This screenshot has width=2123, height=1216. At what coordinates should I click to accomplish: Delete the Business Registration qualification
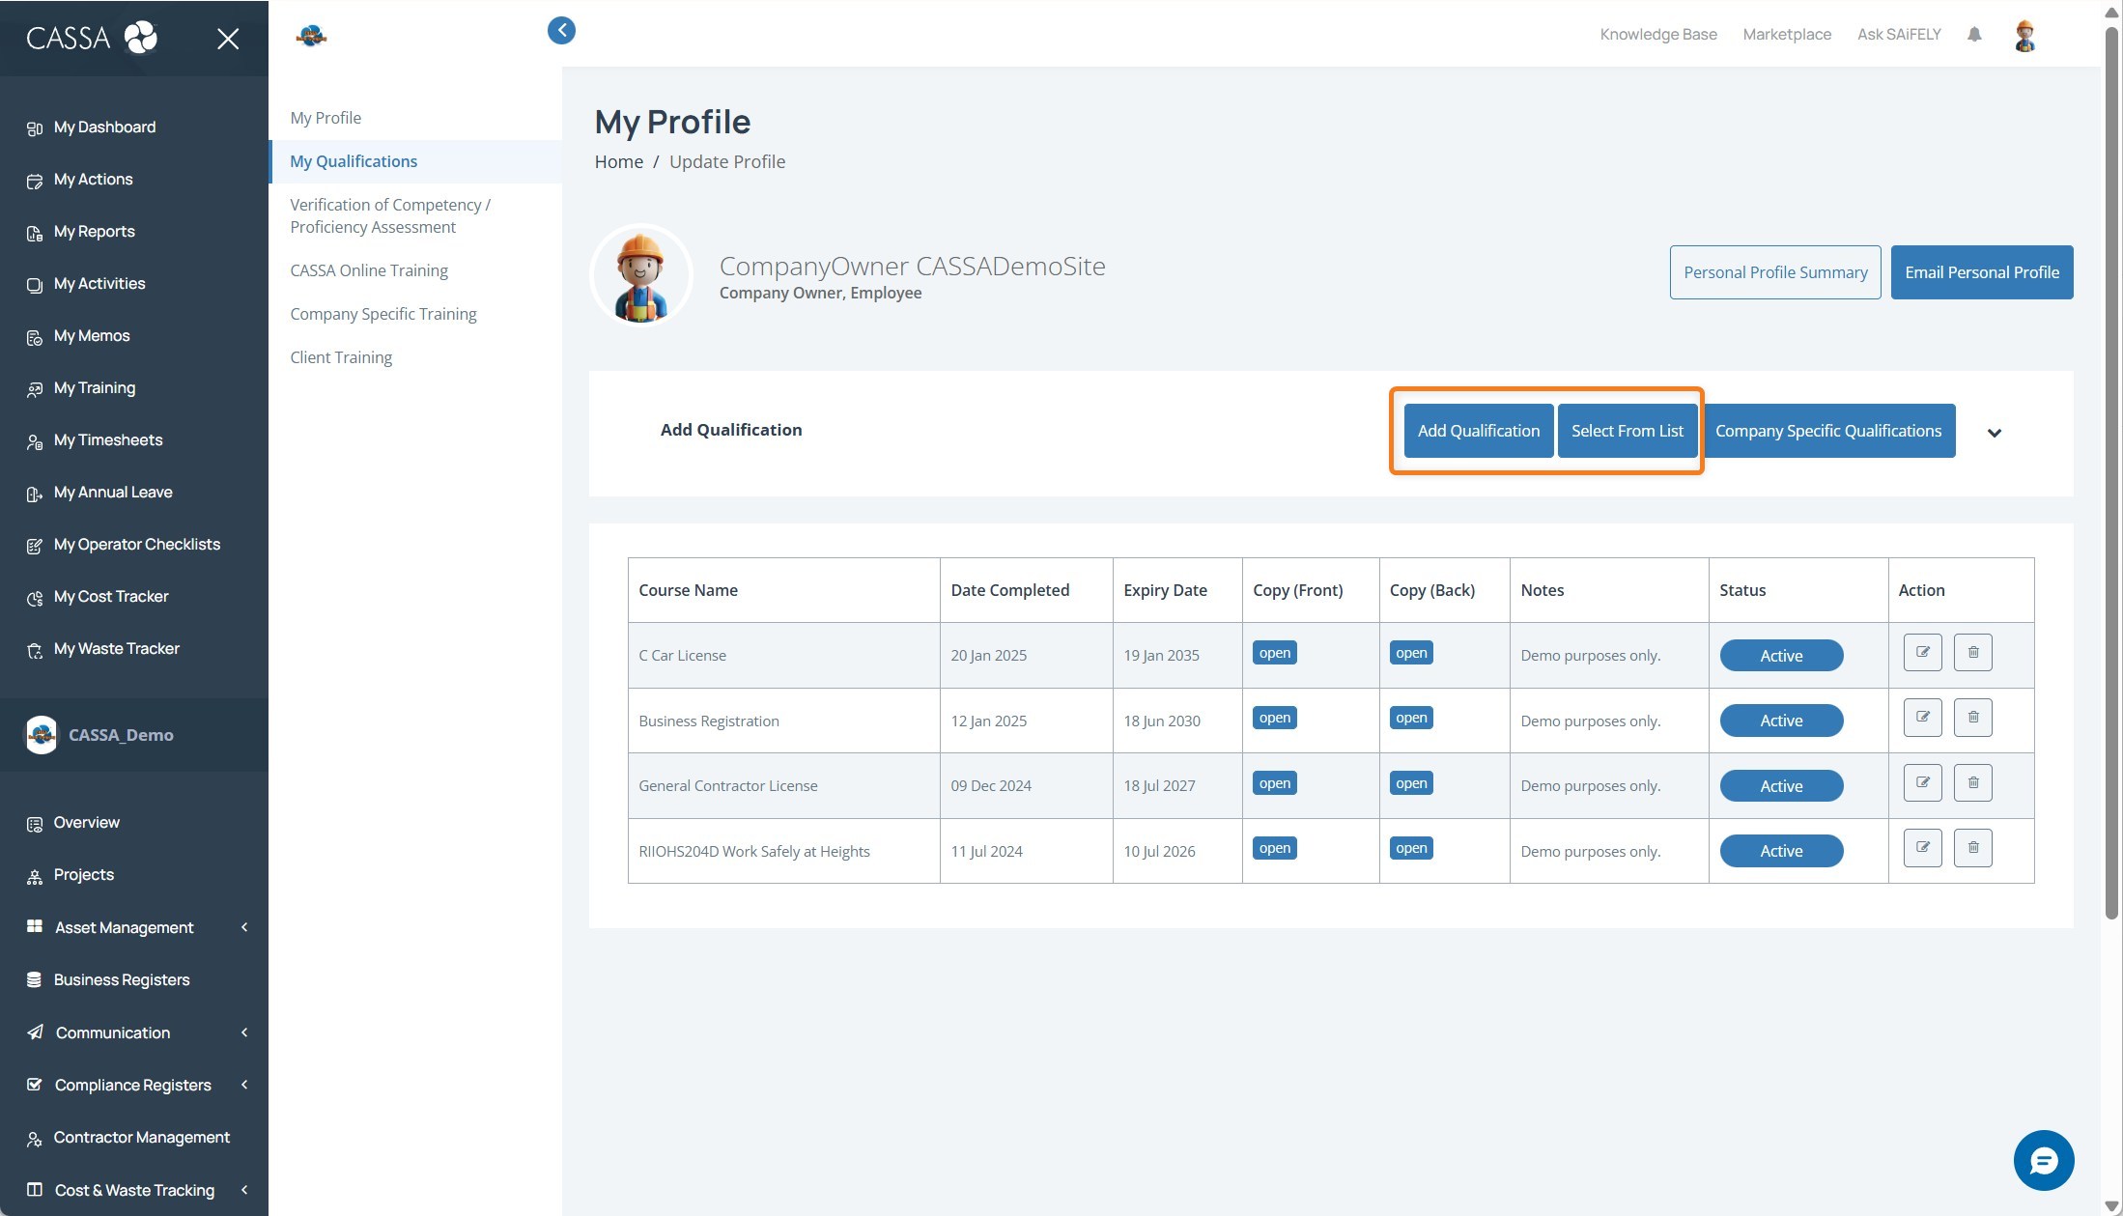click(1972, 718)
